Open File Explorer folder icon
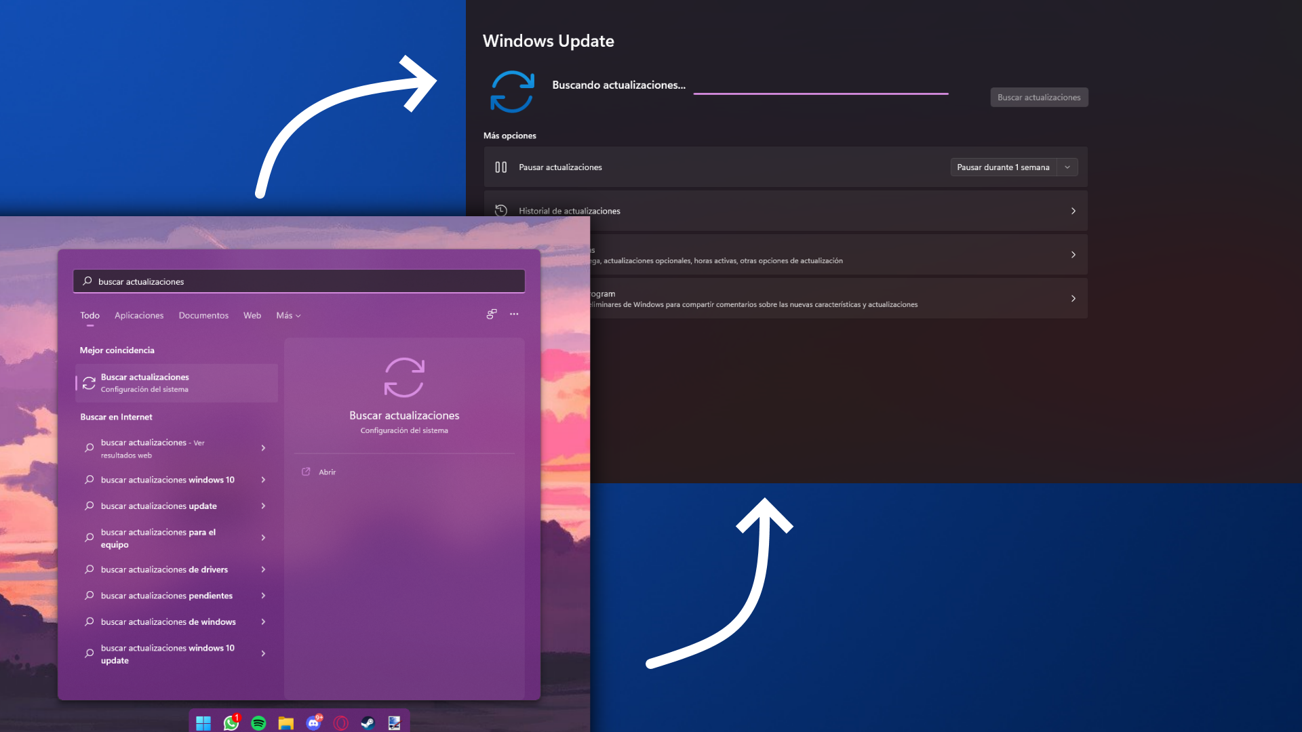Image resolution: width=1302 pixels, height=732 pixels. 285,723
